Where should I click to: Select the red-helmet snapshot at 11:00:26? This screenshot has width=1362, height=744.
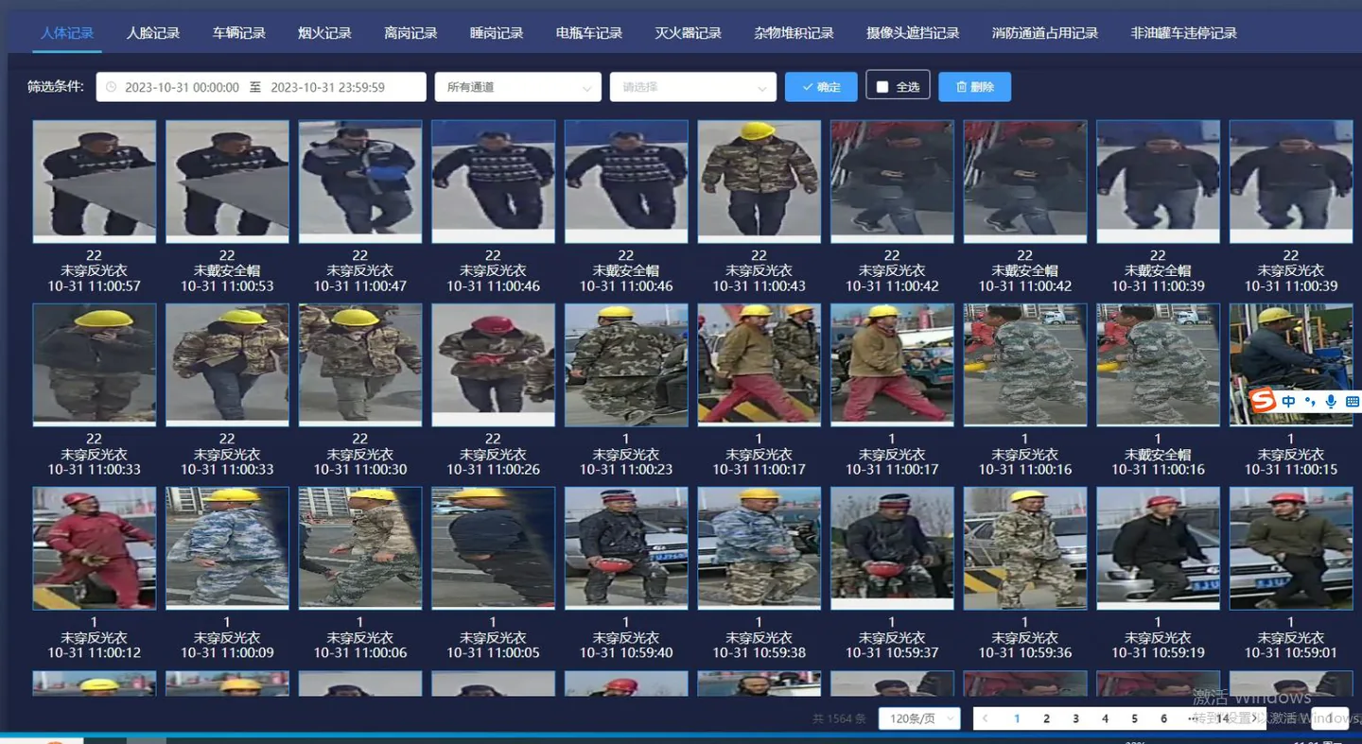[x=493, y=365]
